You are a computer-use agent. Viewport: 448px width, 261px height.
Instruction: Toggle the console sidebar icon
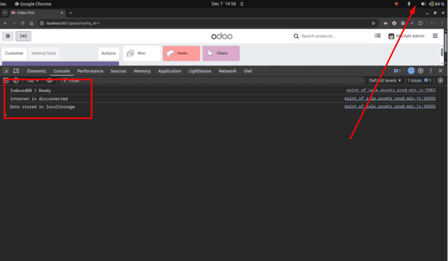pos(6,80)
